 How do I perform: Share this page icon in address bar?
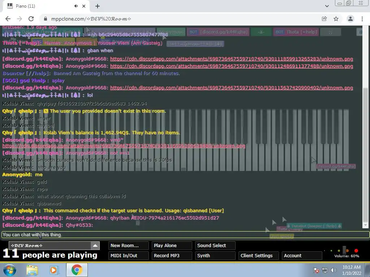324,19
